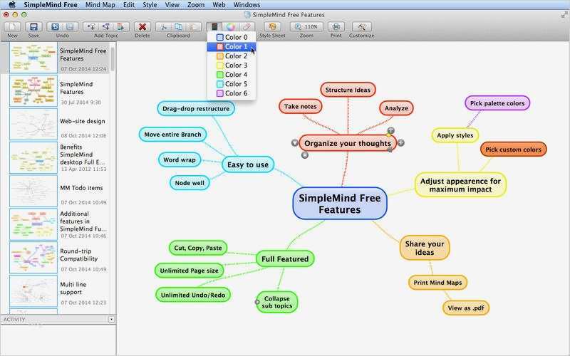Select the Easy to use node

click(248, 164)
